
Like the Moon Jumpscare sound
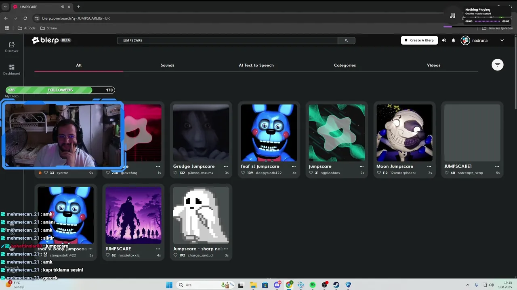[x=379, y=173]
